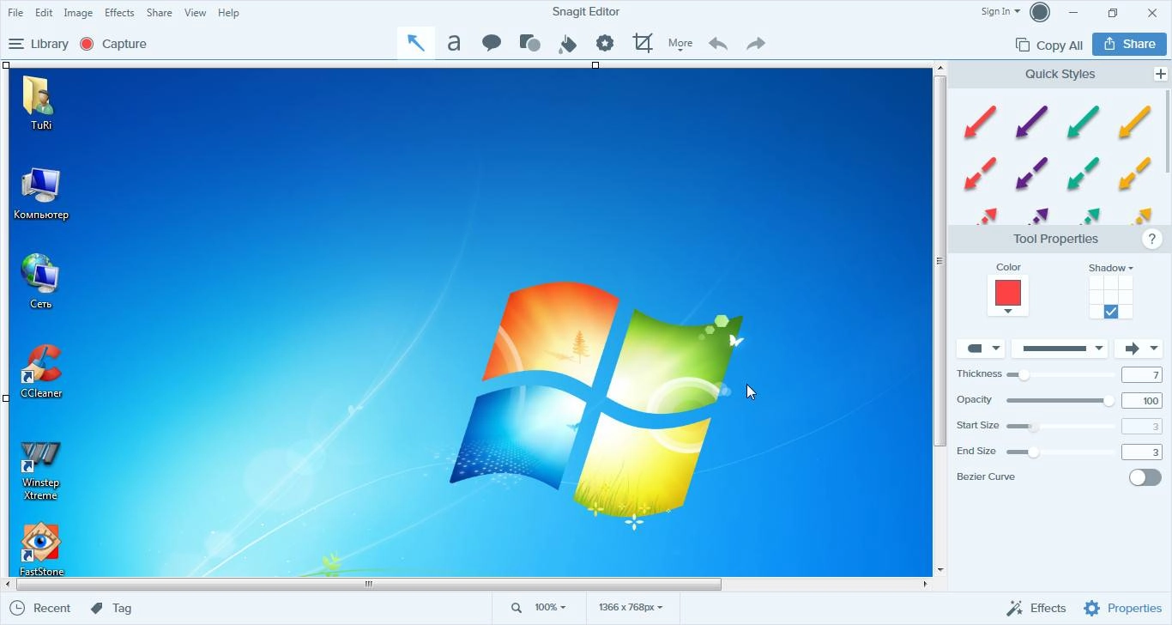Screen dimensions: 1172x625
Task: Open the Image menu
Action: point(78,13)
